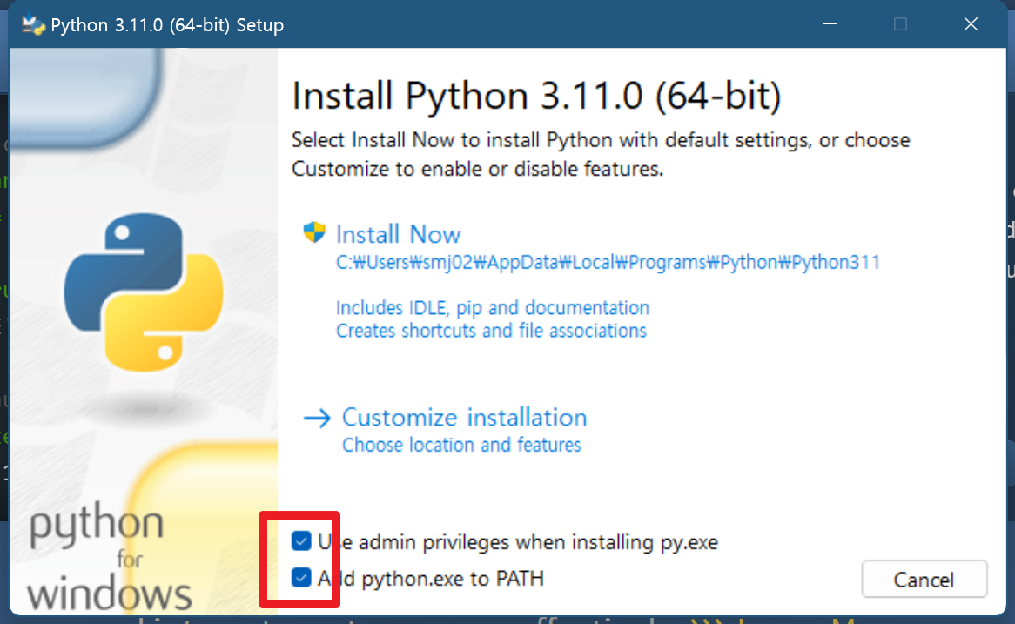The image size is (1015, 624).
Task: Click the Python snake logo image
Action: click(x=144, y=292)
